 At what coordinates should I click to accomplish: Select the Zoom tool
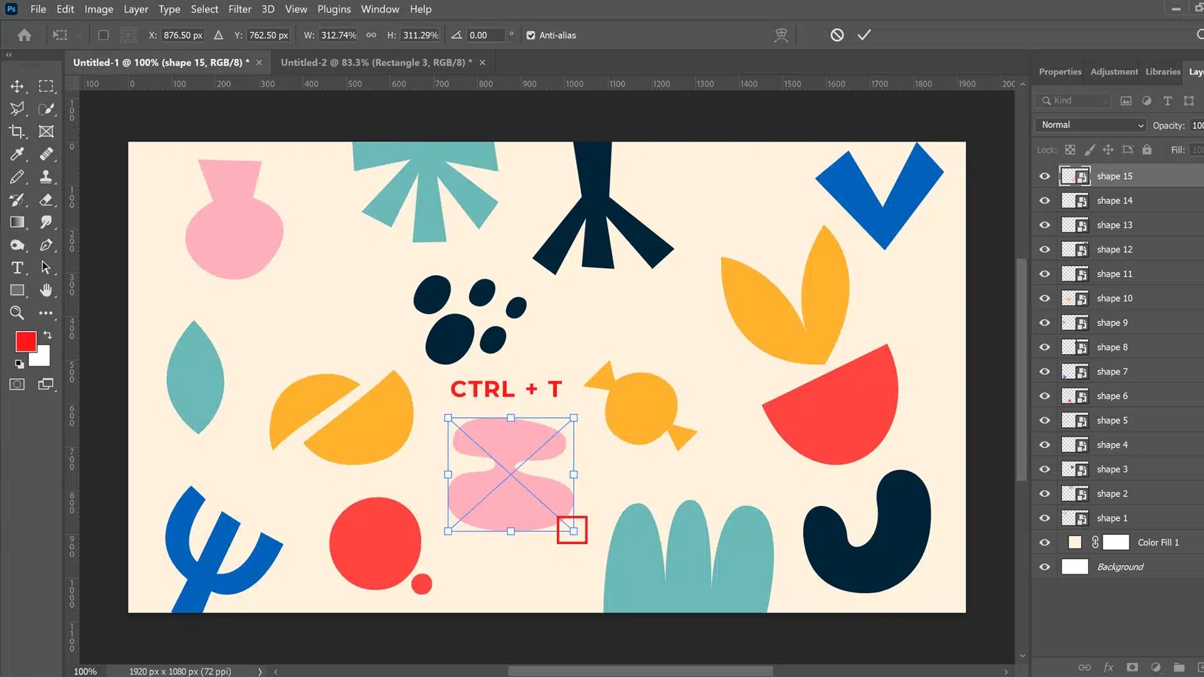[17, 313]
